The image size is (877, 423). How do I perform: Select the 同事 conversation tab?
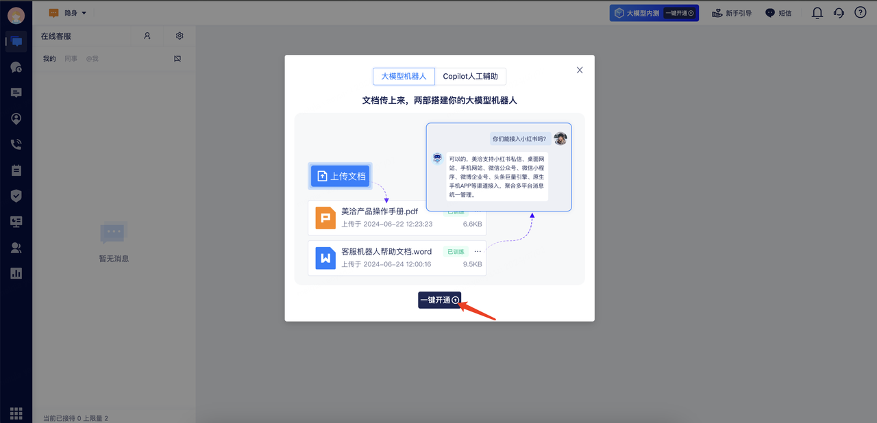[71, 59]
